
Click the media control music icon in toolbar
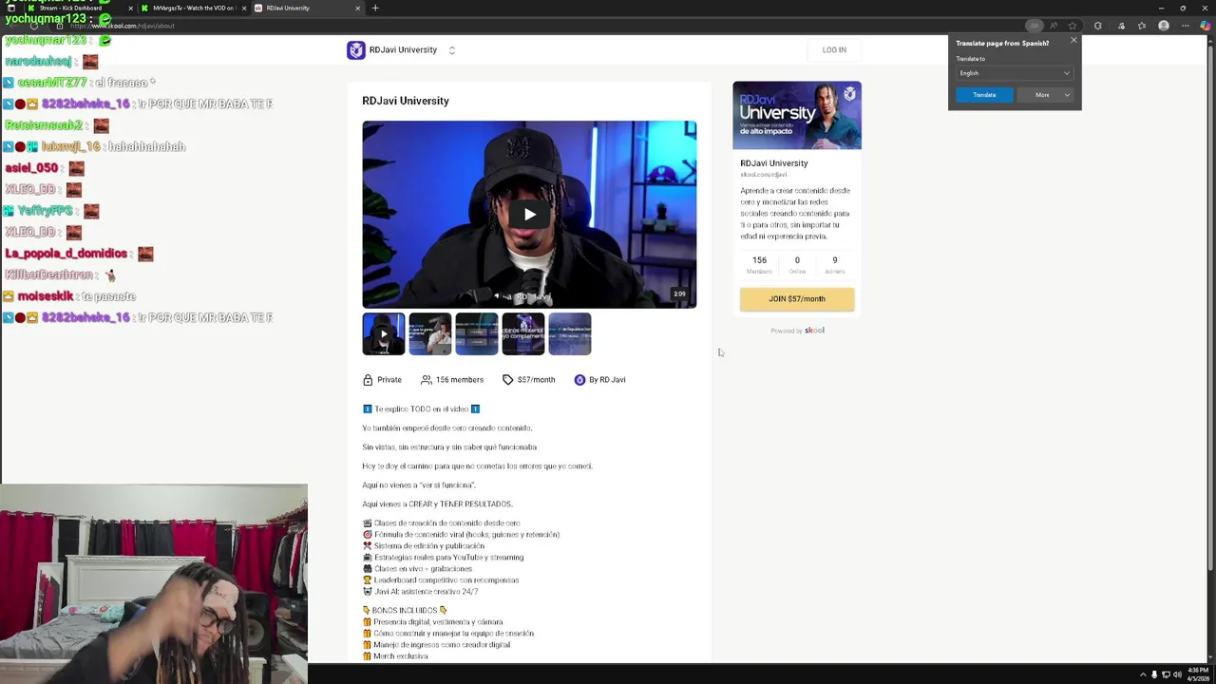tap(1121, 26)
